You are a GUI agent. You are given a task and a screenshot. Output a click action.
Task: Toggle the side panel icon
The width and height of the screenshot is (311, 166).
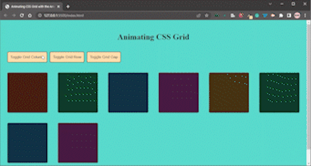[289, 15]
